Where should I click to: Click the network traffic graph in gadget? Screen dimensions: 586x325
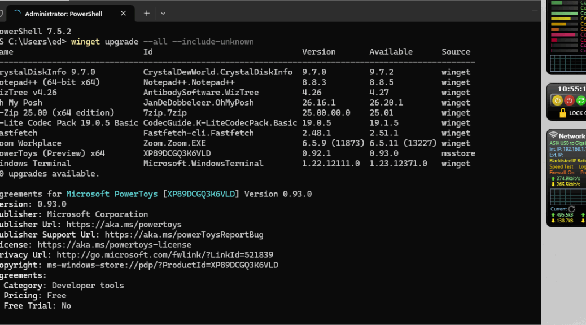568,197
